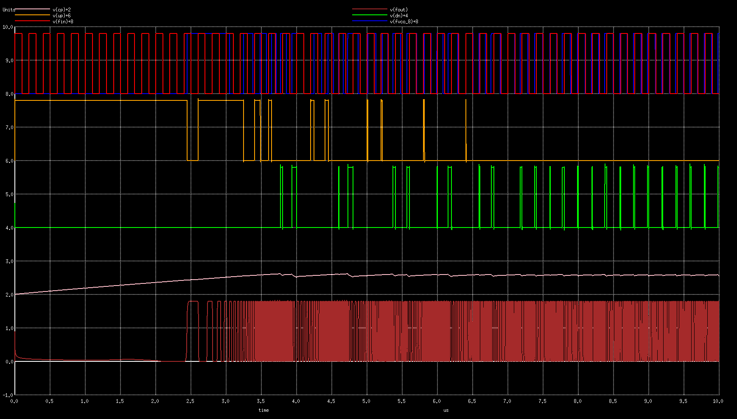Click the y-axis tick label 2.0
This screenshot has height=419, width=737.
pyautogui.click(x=9, y=295)
